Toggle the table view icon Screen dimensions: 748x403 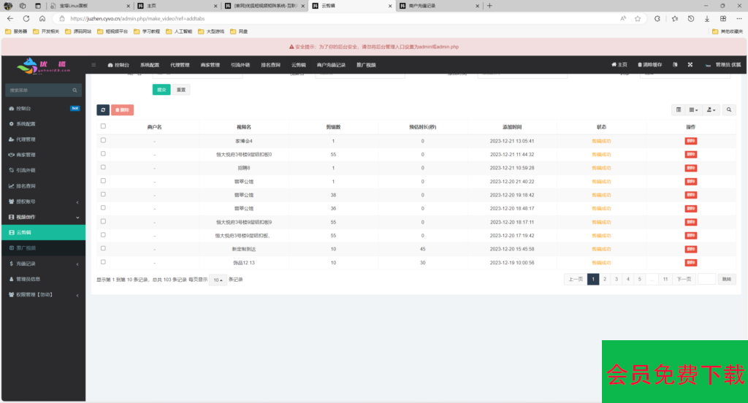pyautogui.click(x=679, y=110)
